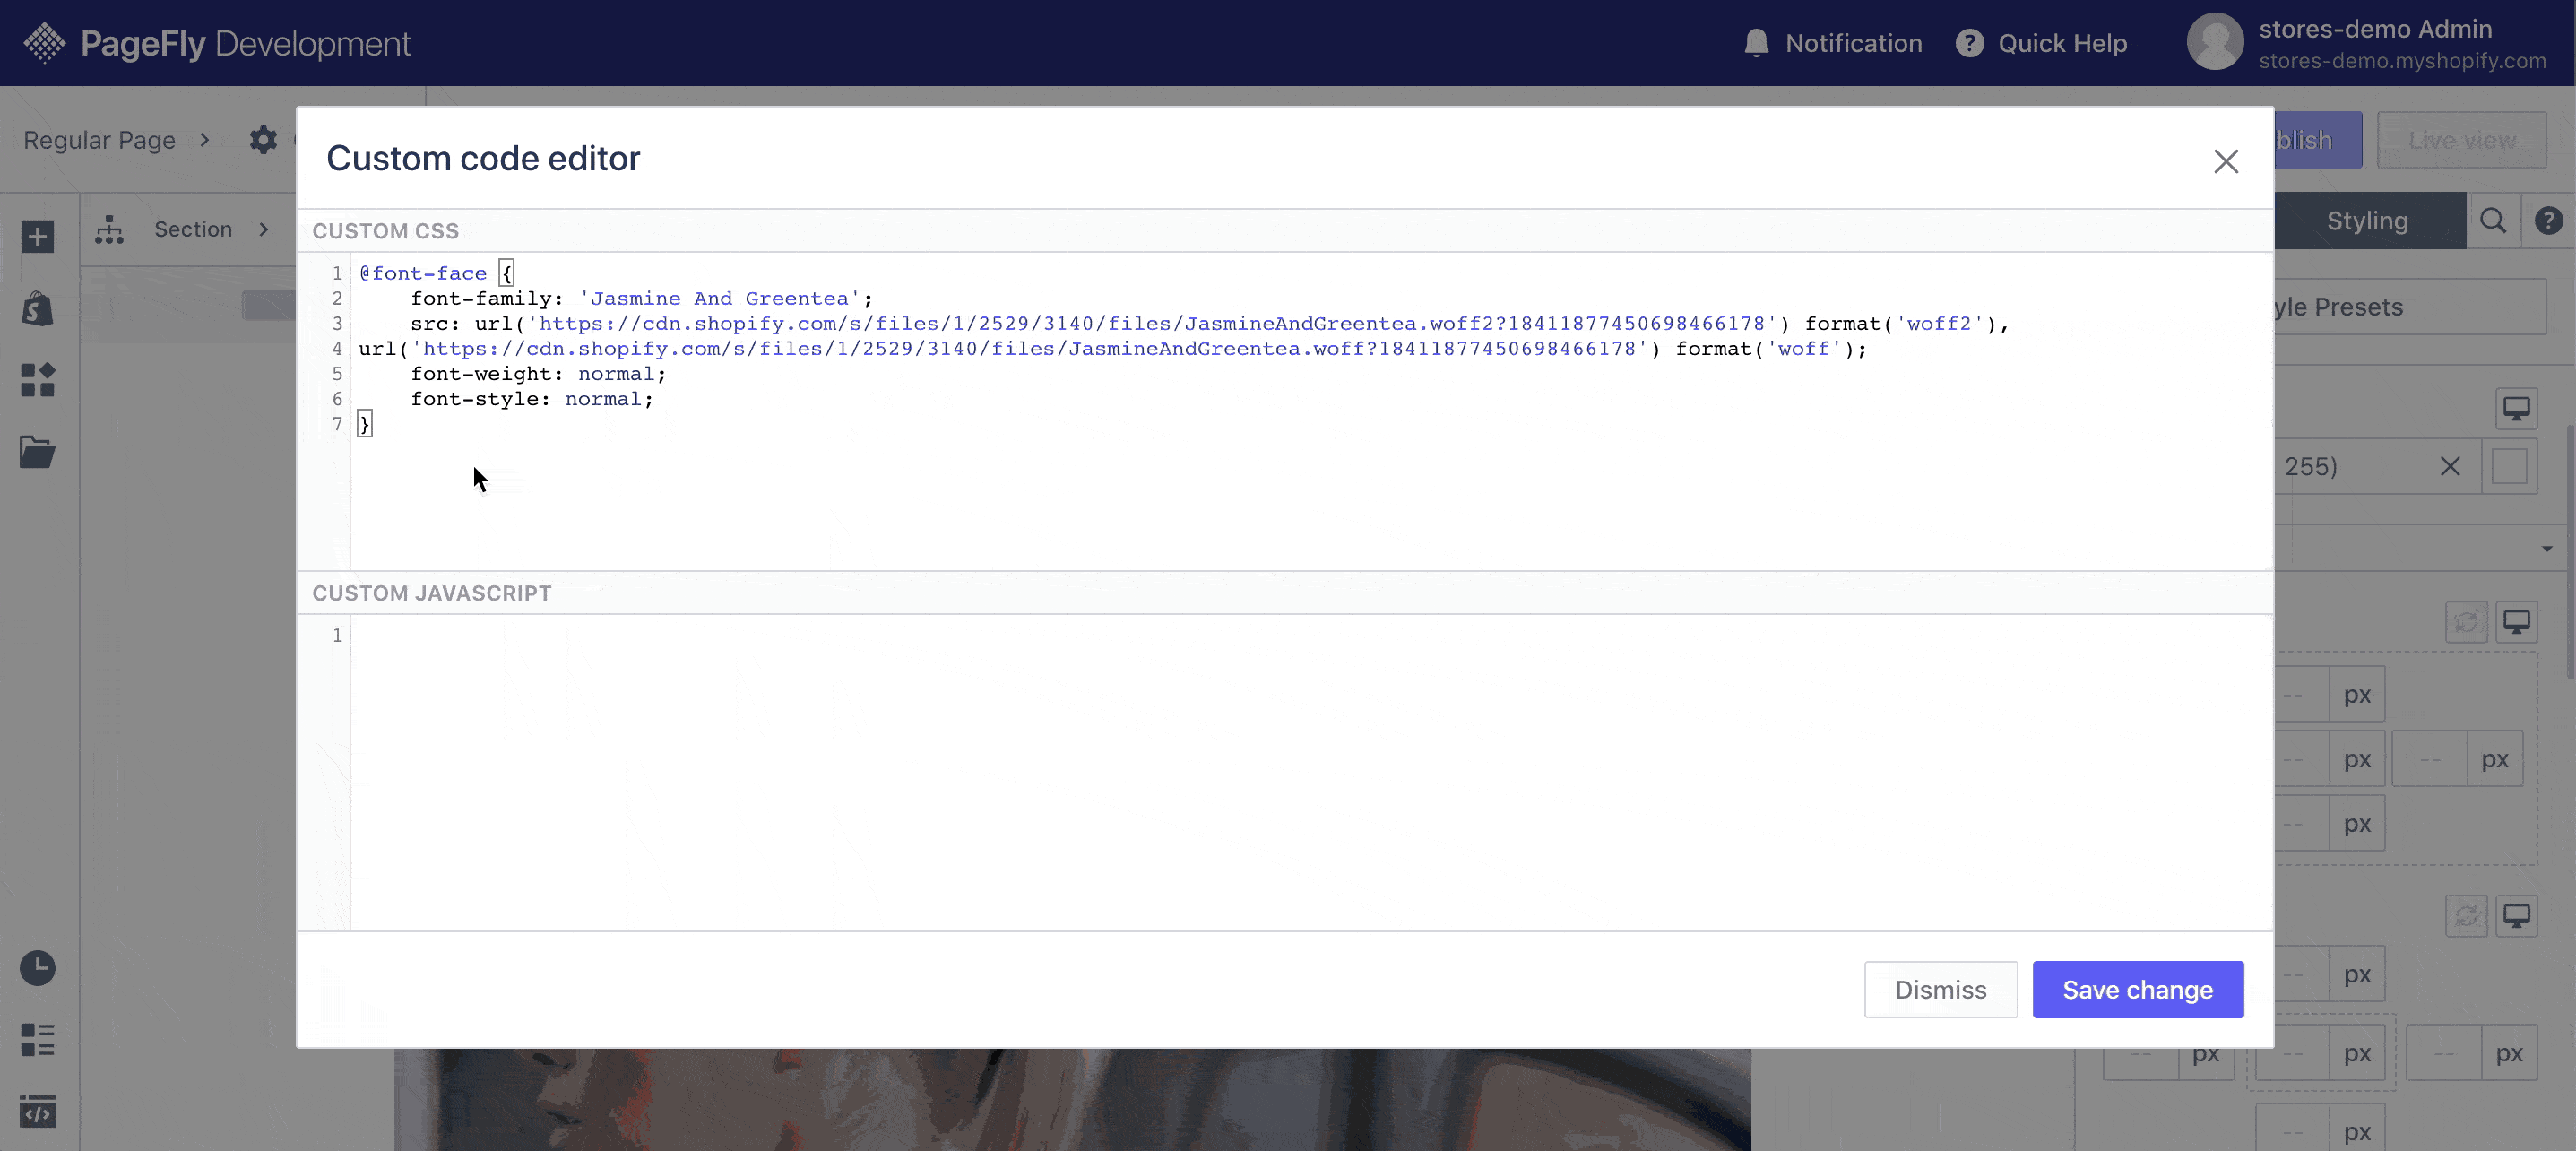Open the color swatch picker
The height and width of the screenshot is (1151, 2576).
(2509, 467)
